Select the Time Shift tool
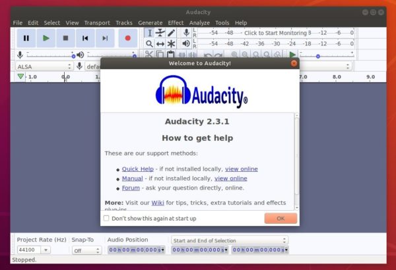 [160, 43]
